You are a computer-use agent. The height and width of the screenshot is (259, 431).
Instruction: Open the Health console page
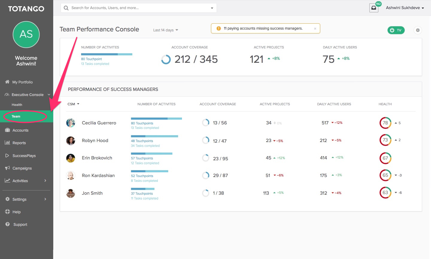point(17,105)
